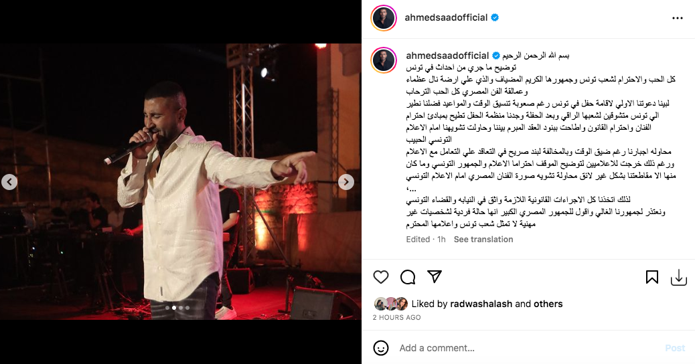Click the Post comment button

tap(675, 348)
